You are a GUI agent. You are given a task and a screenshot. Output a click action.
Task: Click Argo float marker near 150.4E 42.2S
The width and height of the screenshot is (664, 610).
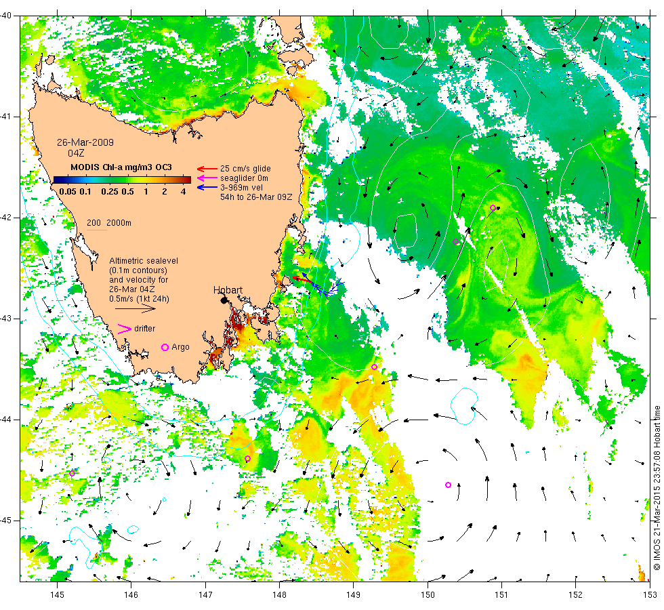click(x=455, y=242)
